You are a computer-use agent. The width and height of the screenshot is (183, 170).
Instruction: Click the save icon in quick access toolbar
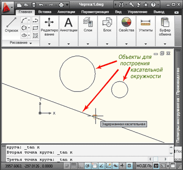coord(34,5)
